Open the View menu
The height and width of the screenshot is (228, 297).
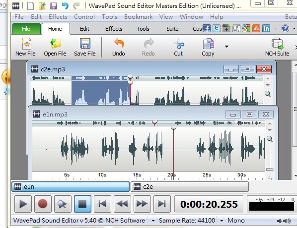tap(166, 17)
